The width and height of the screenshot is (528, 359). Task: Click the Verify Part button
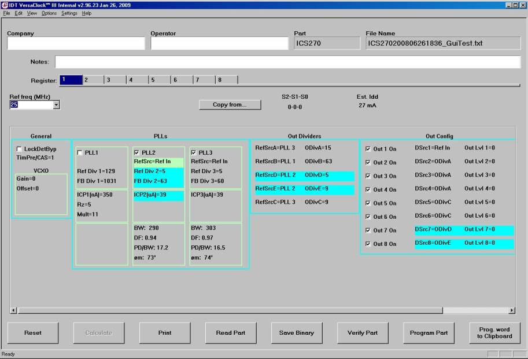point(363,333)
